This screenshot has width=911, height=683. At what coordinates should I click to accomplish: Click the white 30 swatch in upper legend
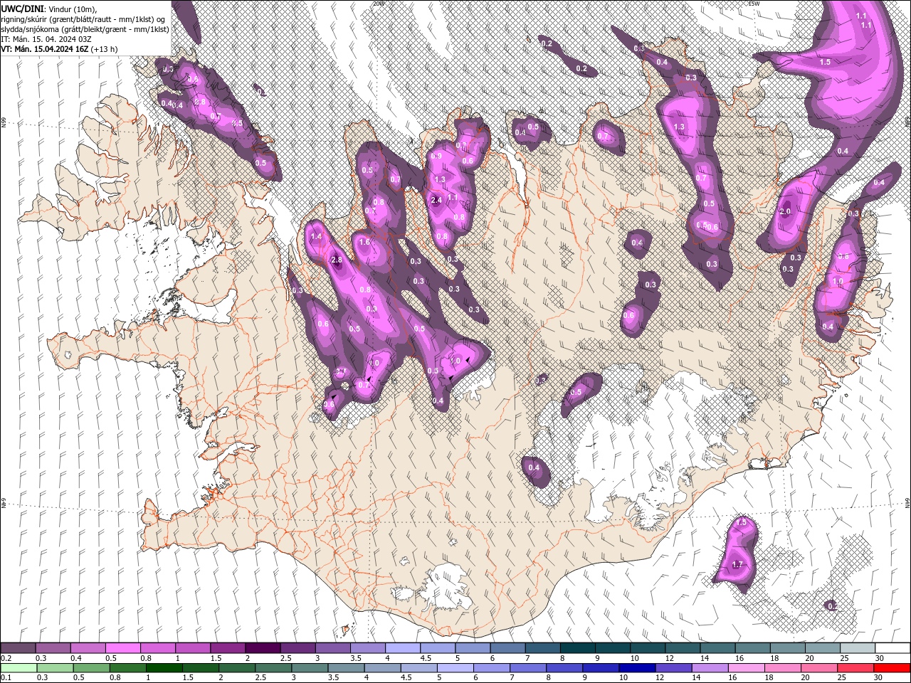[892, 648]
